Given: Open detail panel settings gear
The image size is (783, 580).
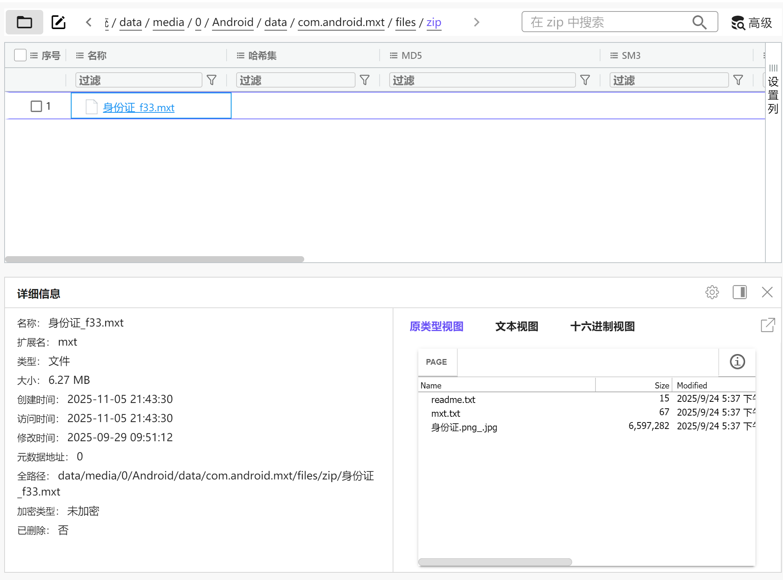Looking at the screenshot, I should tap(712, 292).
